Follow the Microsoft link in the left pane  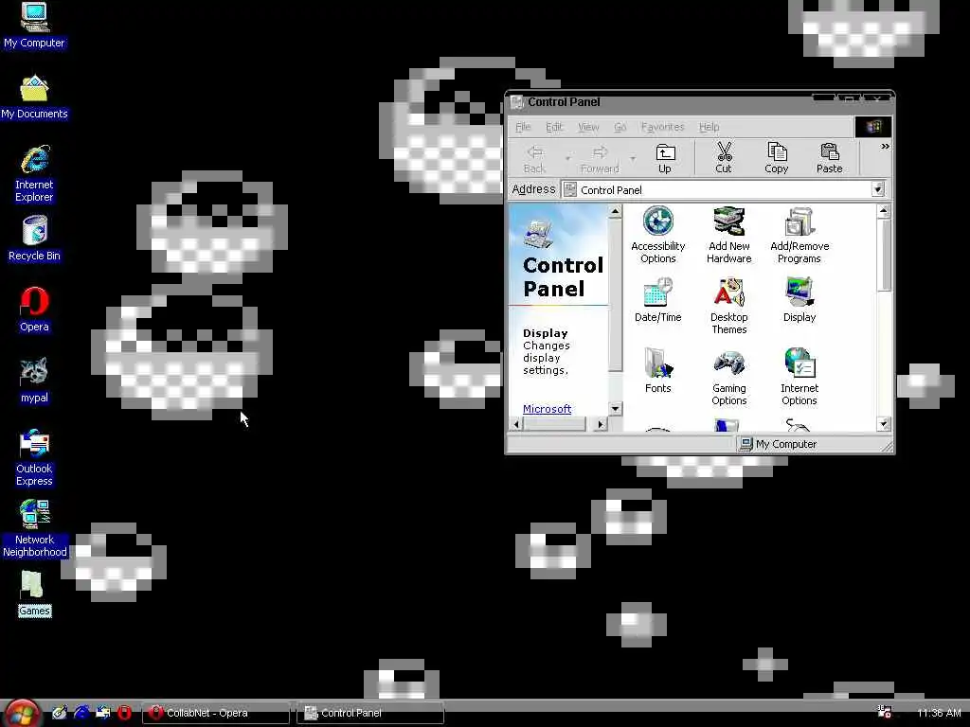[547, 409]
